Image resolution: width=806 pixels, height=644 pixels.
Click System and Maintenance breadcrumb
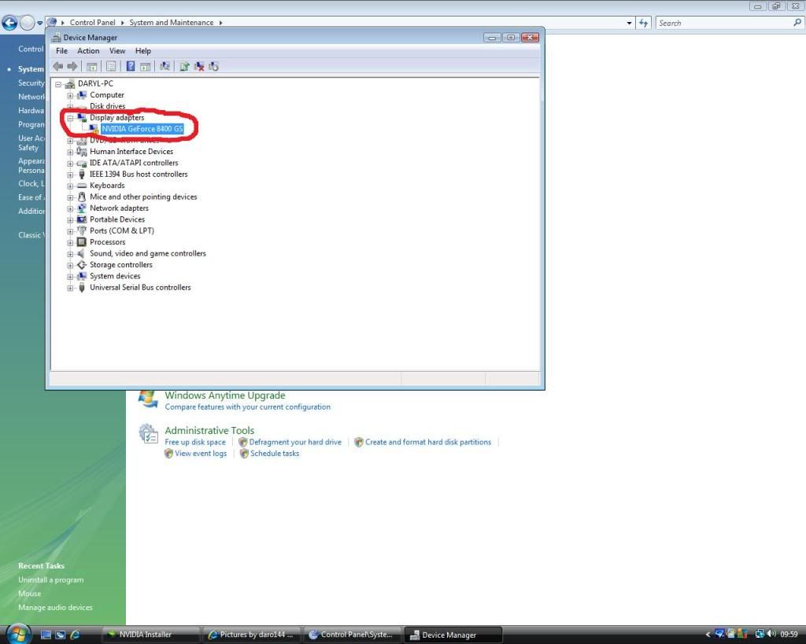171,23
